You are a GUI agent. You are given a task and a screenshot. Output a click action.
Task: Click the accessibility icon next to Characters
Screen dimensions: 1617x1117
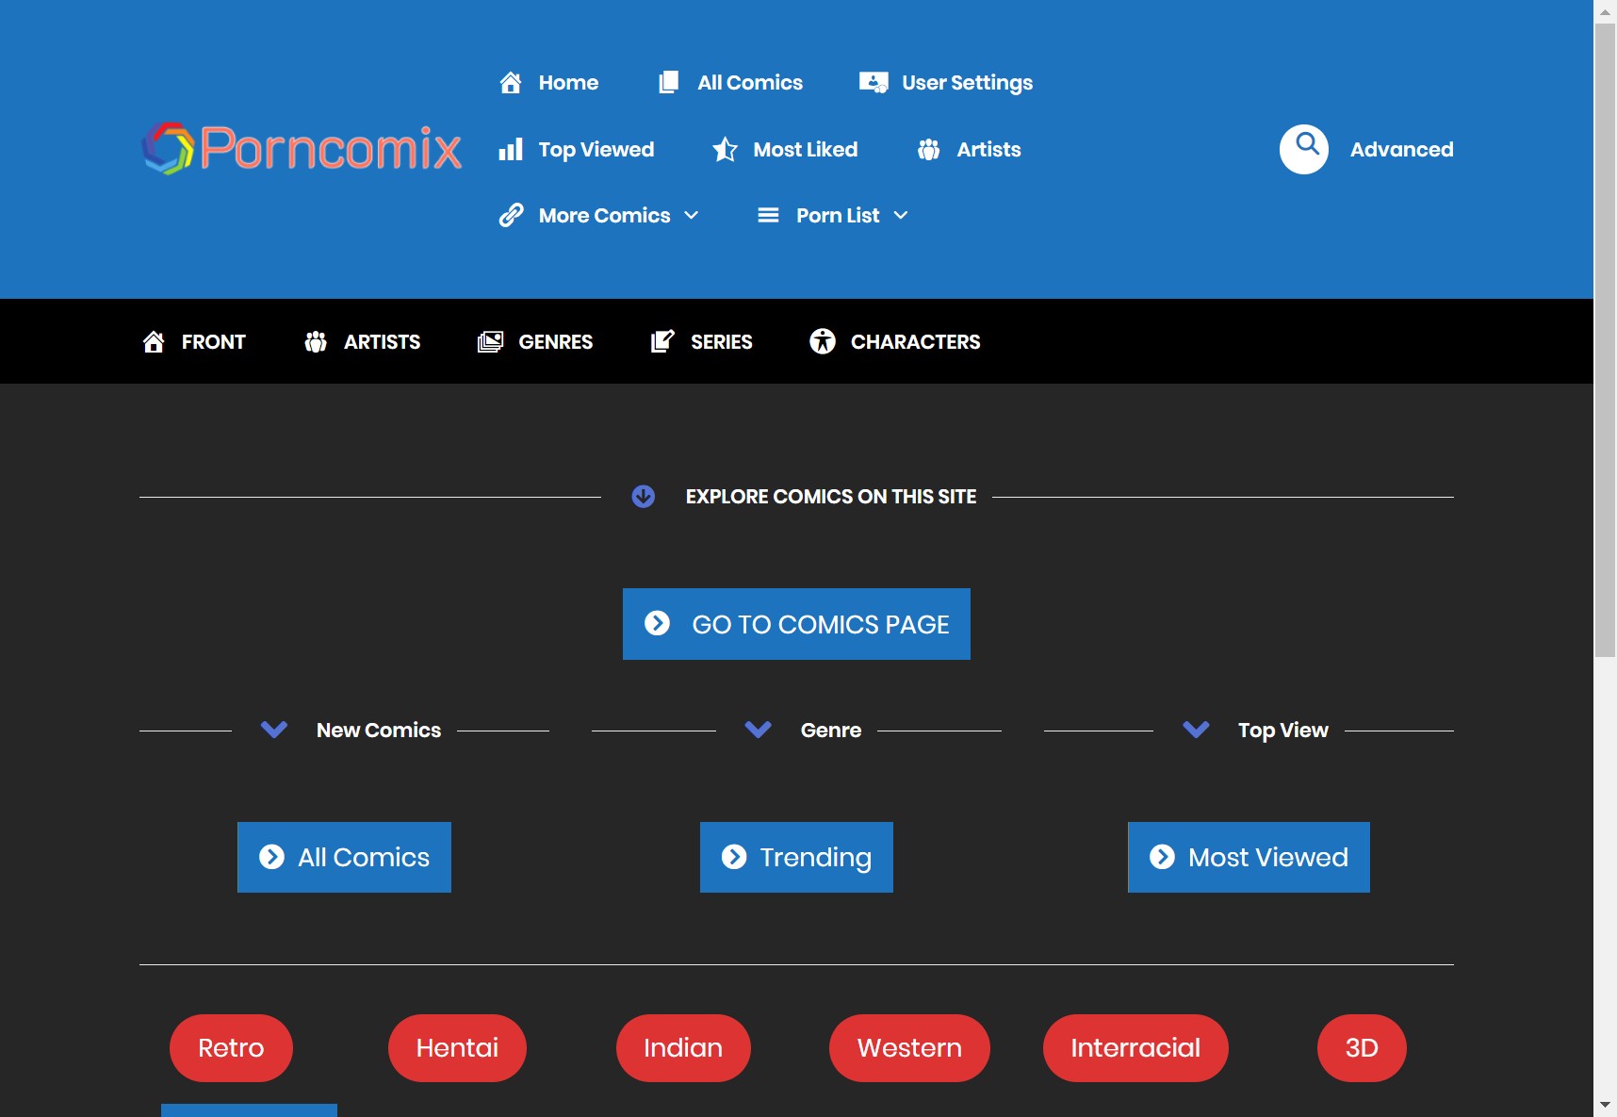pos(823,341)
